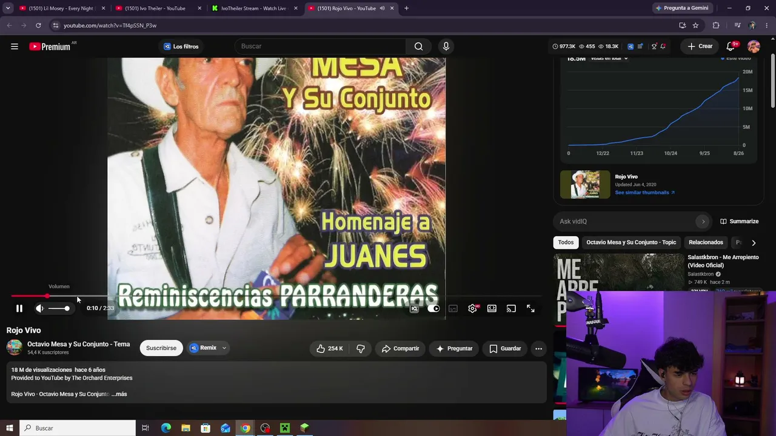This screenshot has width=776, height=436.
Task: Open Task View on the taskbar
Action: pyautogui.click(x=145, y=428)
